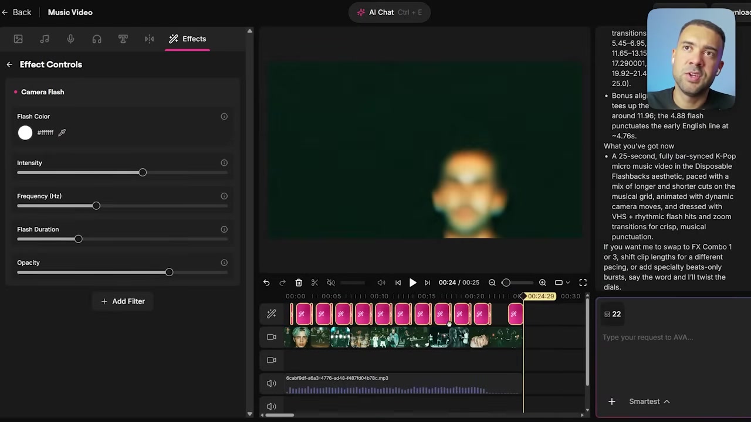Enter fullscreen preview
Screen dimensions: 751x422
(583, 283)
